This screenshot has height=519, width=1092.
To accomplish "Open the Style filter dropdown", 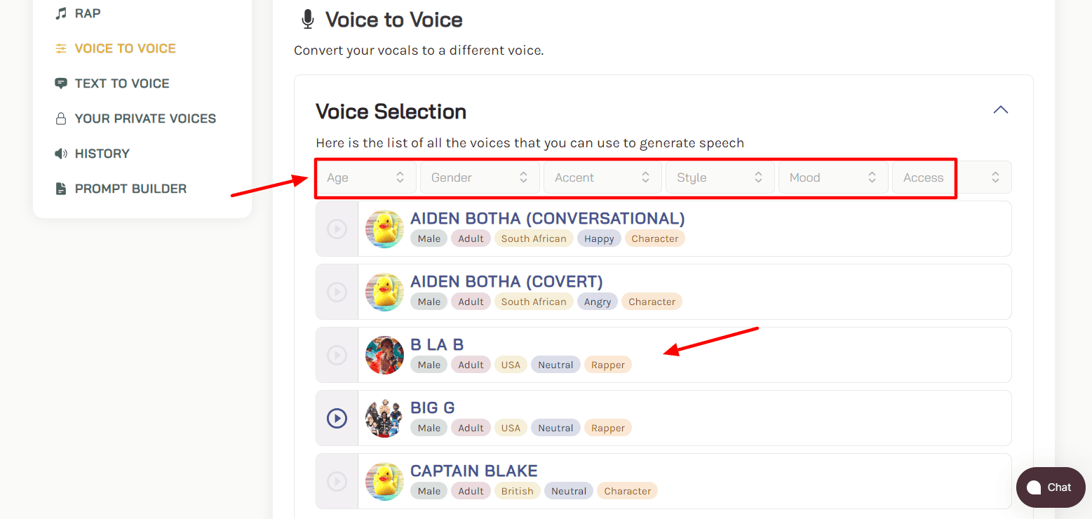I will tap(720, 177).
